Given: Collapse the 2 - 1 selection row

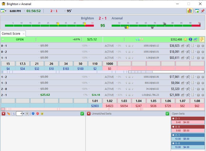Looking at the screenshot, I should (198, 95).
